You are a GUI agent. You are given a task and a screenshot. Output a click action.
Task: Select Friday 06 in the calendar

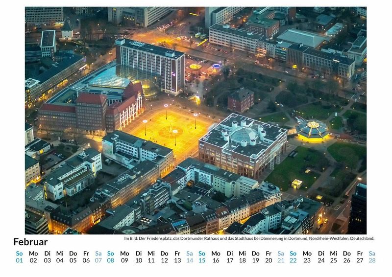[86, 257]
